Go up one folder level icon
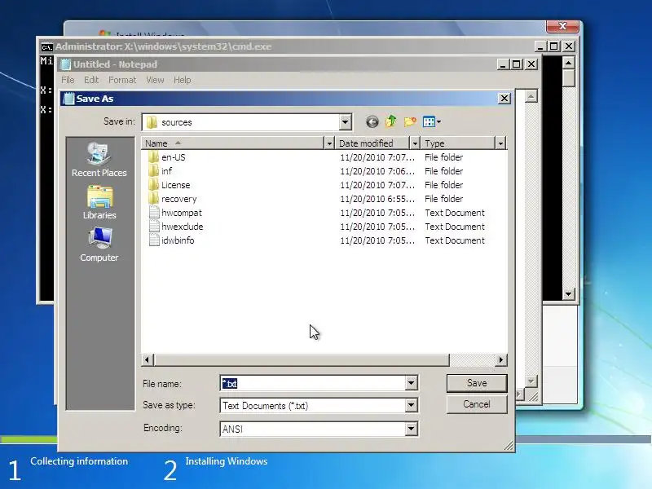652x489 pixels. 390,121
